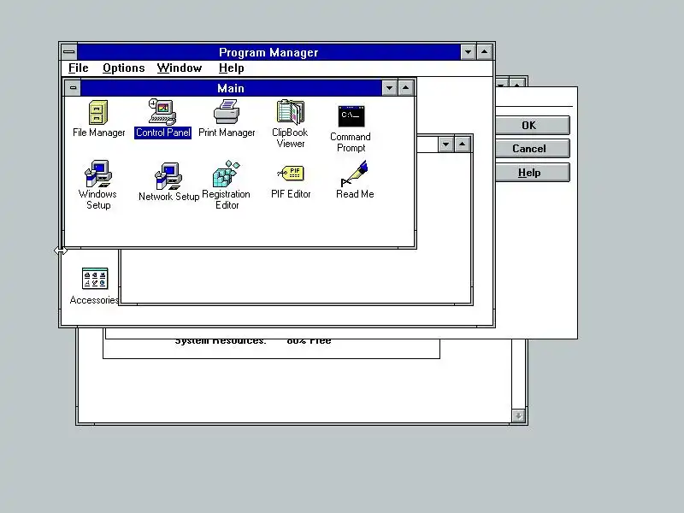The height and width of the screenshot is (513, 684).
Task: Minimize the Program Manager window
Action: click(x=468, y=52)
